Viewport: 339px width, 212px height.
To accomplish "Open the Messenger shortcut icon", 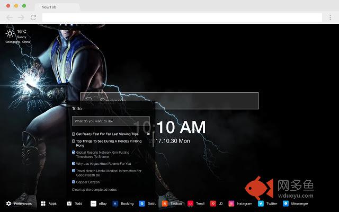I will [286, 204].
